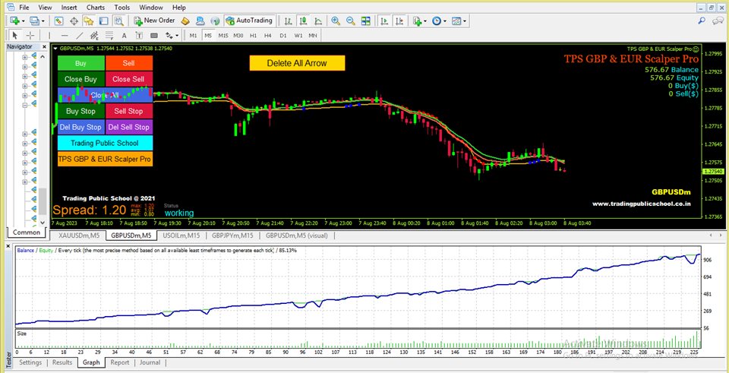
Task: Click the Zoom Out magnifier icon
Action: pyautogui.click(x=351, y=21)
